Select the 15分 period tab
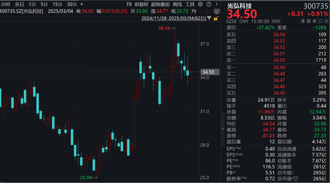 (57, 4)
